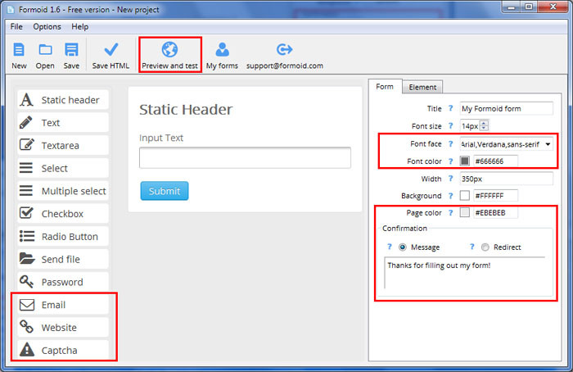573x372 pixels.
Task: Add a Website field element
Action: [x=63, y=328]
